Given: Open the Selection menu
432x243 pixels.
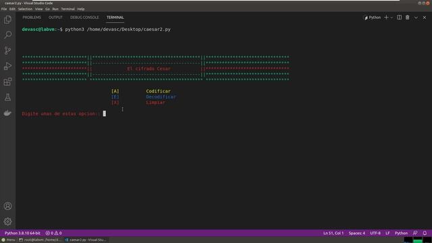Looking at the screenshot, I should pos(25,9).
